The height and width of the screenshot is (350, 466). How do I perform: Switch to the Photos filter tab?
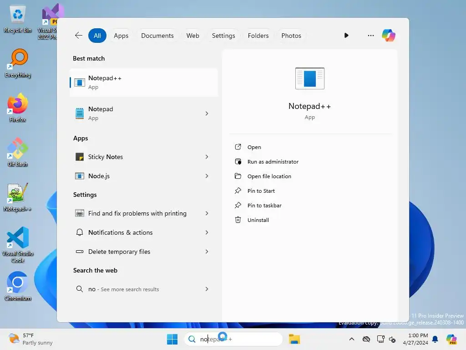coord(291,36)
